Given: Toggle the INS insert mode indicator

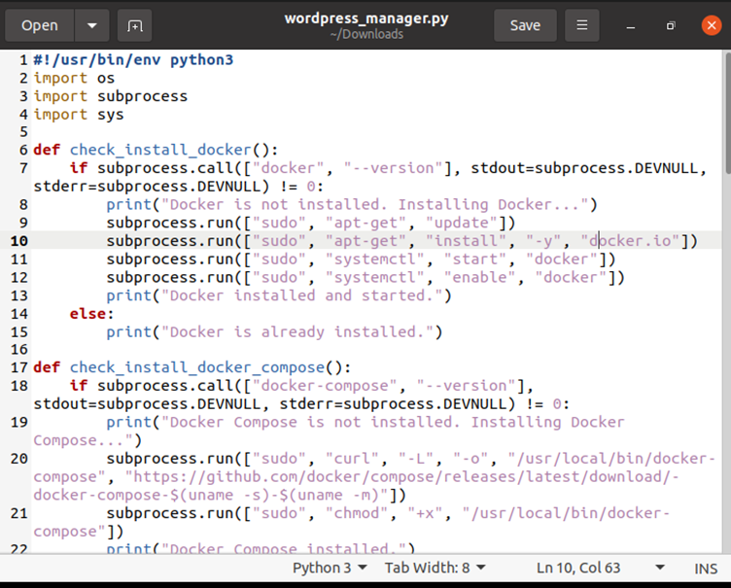Looking at the screenshot, I should pos(706,569).
